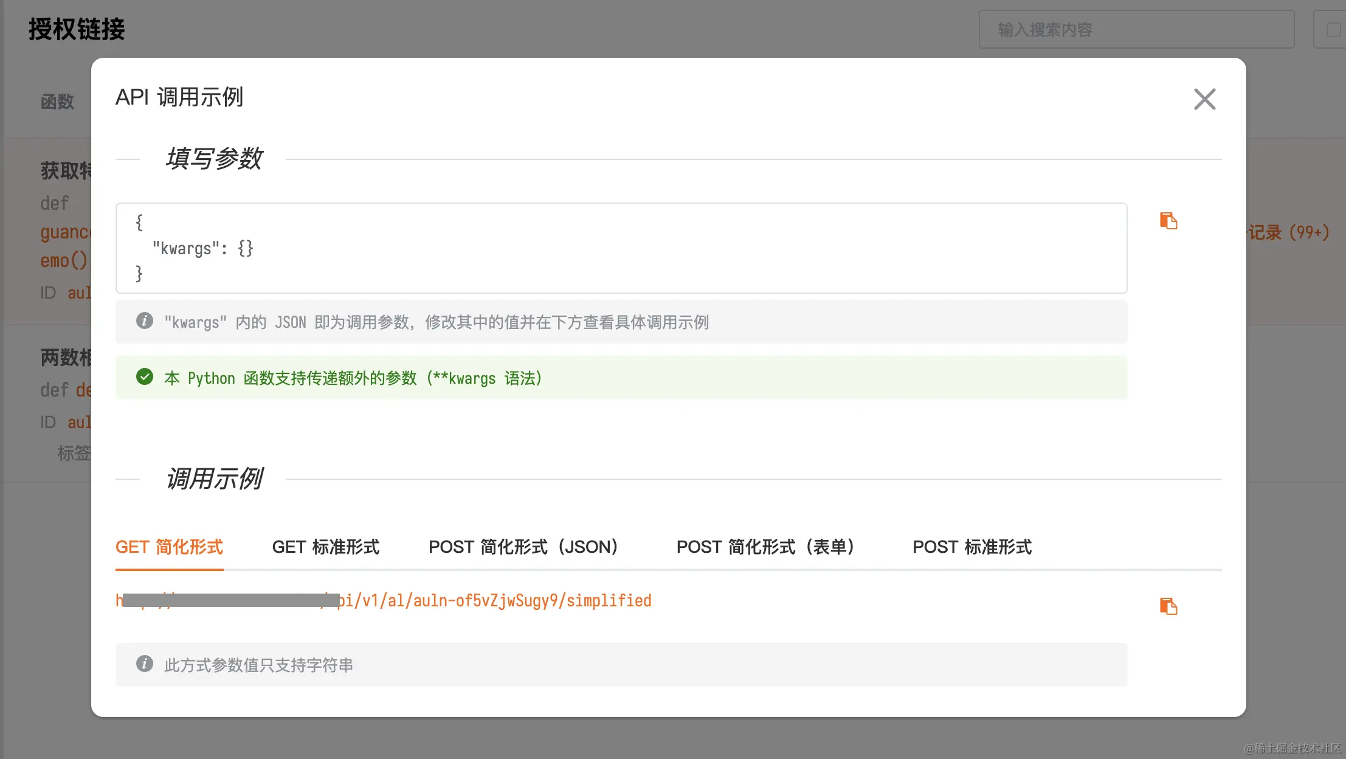
Task: Copy the simplified API URL
Action: (1168, 606)
